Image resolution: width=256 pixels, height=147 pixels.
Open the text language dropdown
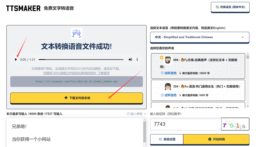coord(199,37)
